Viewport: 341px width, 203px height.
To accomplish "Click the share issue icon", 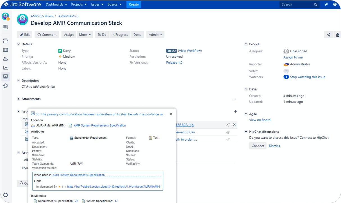I will 328,35.
